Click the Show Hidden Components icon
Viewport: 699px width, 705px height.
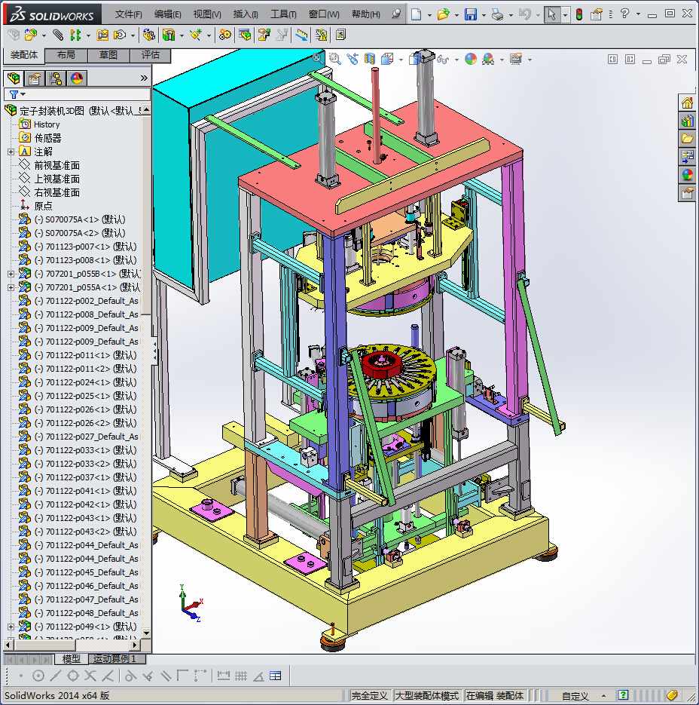pyautogui.click(x=148, y=35)
